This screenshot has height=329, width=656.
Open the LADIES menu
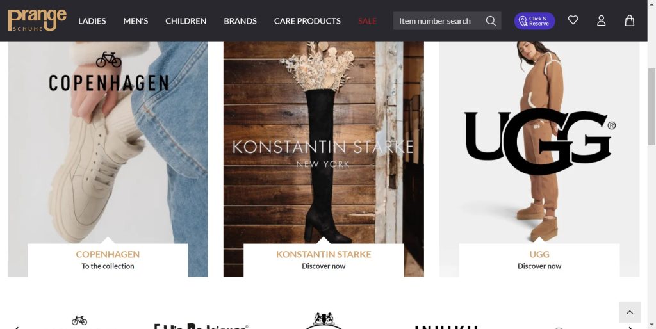click(92, 21)
